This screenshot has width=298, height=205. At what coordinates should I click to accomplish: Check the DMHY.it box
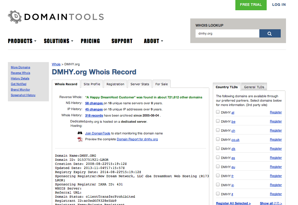(x=218, y=194)
